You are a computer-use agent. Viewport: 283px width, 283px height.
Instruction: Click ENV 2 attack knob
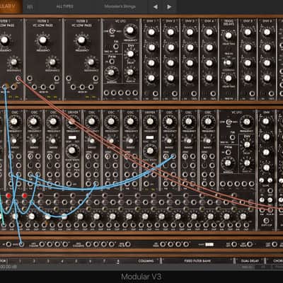(x=171, y=33)
